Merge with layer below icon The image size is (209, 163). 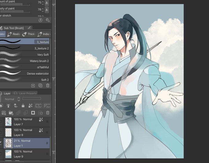click(x=26, y=113)
